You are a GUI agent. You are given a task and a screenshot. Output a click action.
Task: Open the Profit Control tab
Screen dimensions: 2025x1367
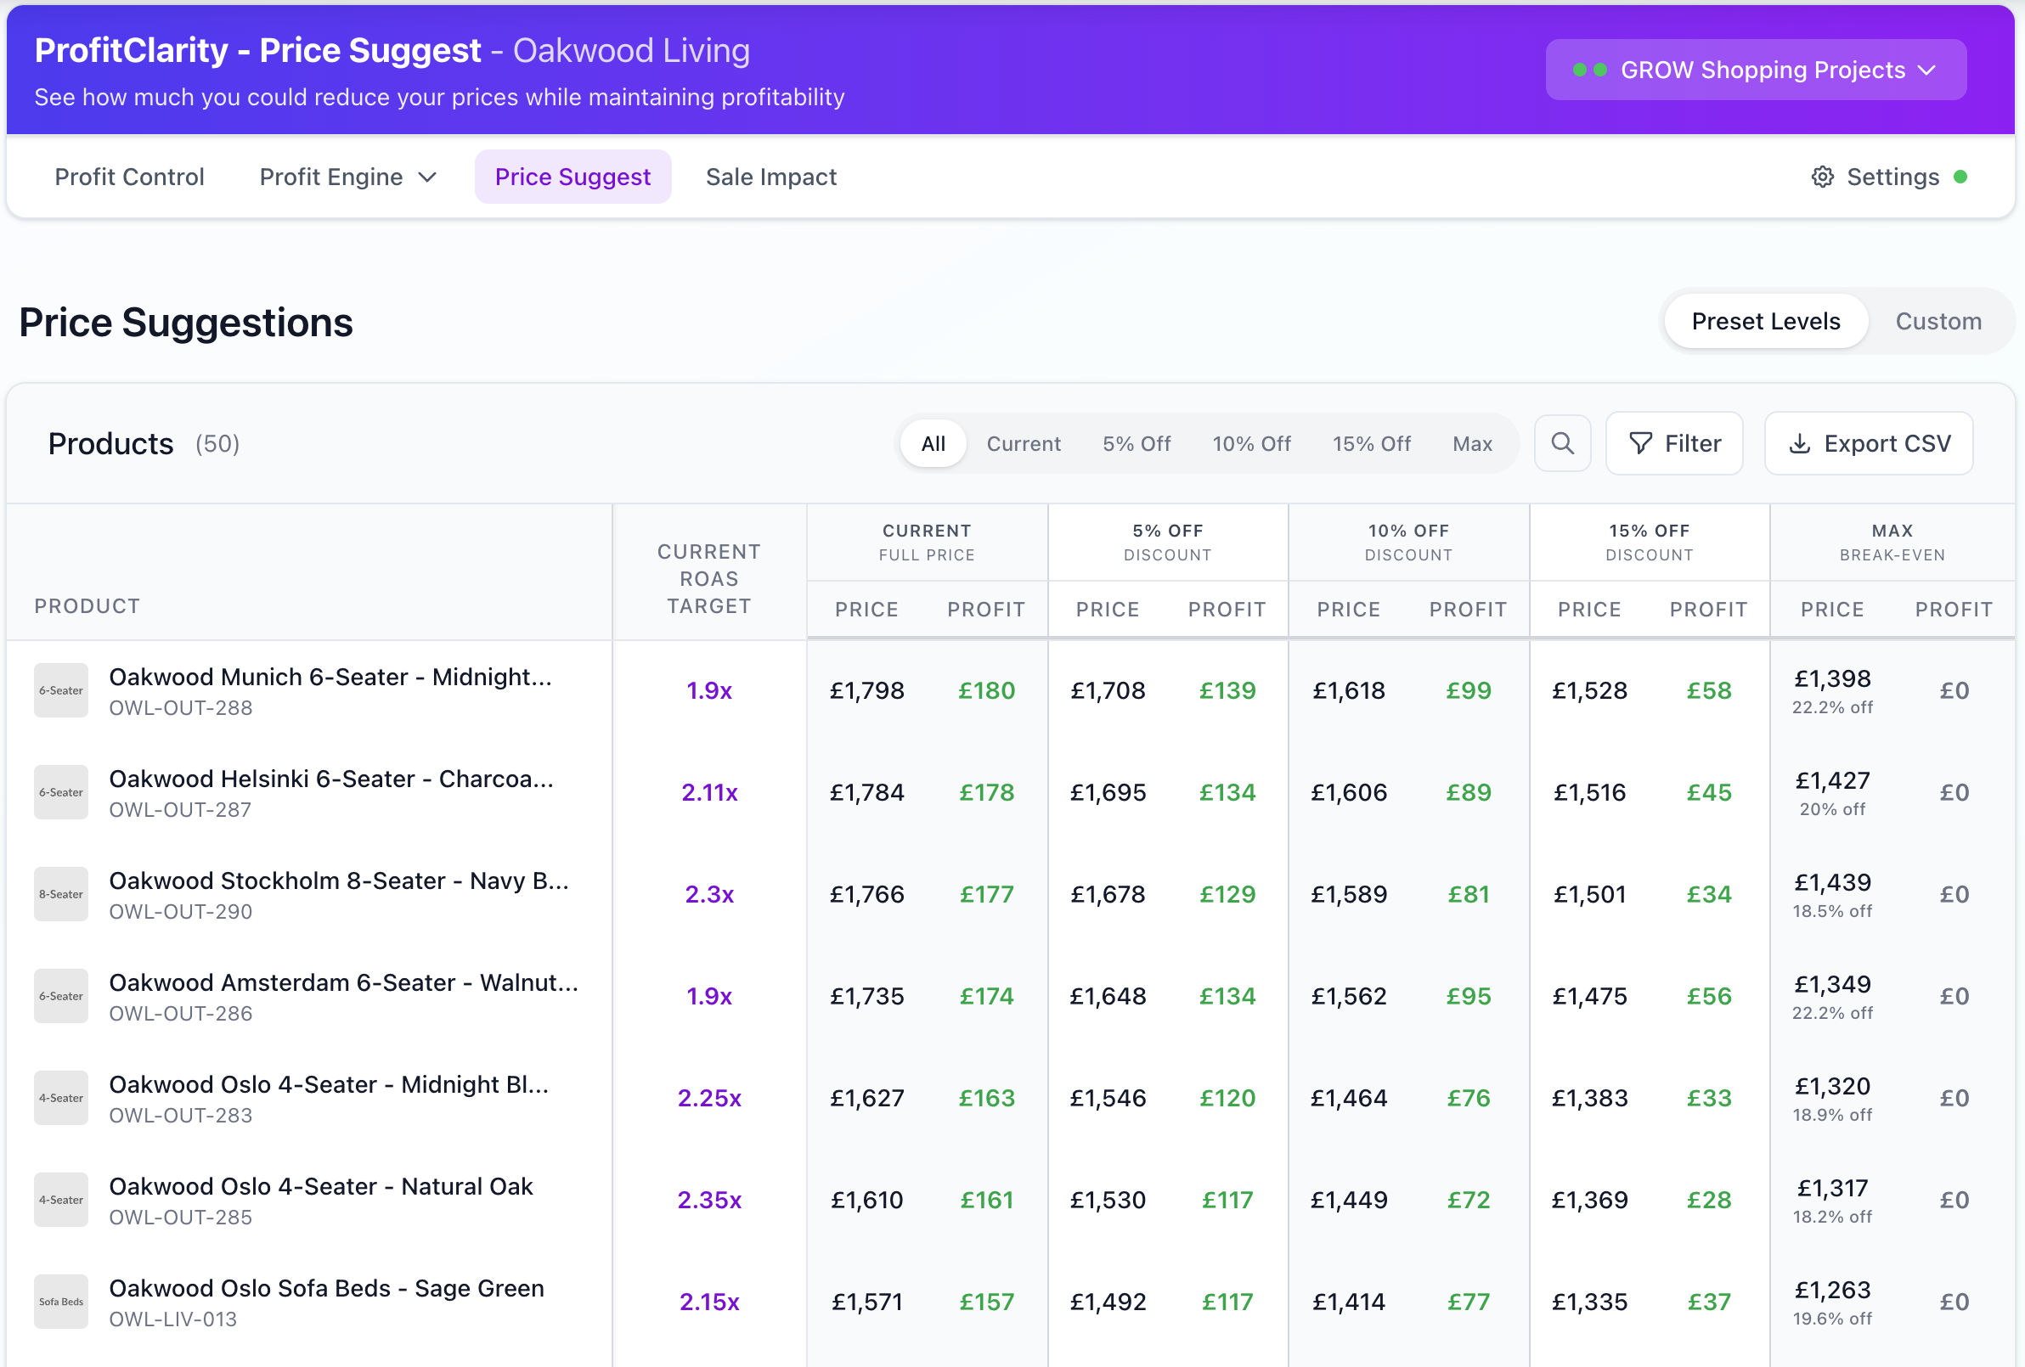130,176
